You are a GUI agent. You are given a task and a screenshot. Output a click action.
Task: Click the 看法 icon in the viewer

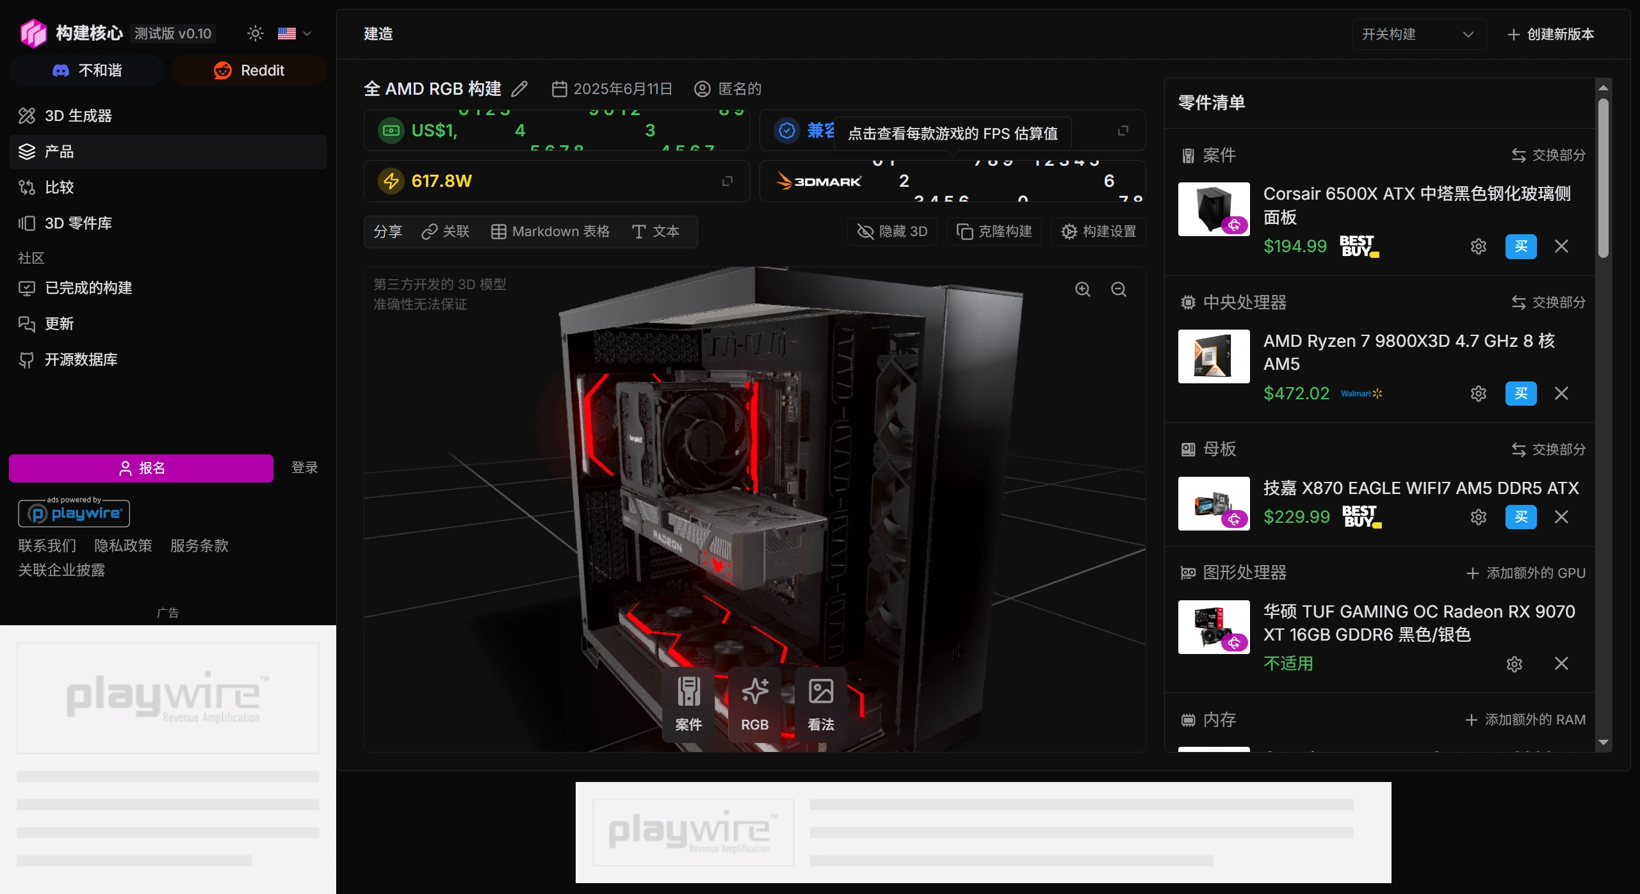point(821,703)
